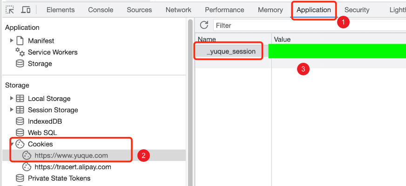Click the Manifest file icon
The width and height of the screenshot is (406, 186).
(x=20, y=40)
